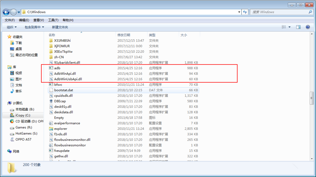Select 计算机 in navigation pane
The image size is (316, 177).
[x=17, y=103]
